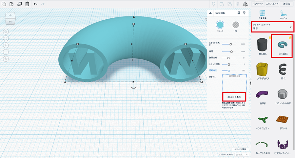
Task: Select the 作業平面 workplane tool
Action: (x=263, y=15)
